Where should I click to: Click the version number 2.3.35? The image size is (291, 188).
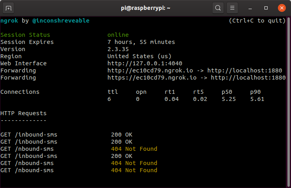118,49
